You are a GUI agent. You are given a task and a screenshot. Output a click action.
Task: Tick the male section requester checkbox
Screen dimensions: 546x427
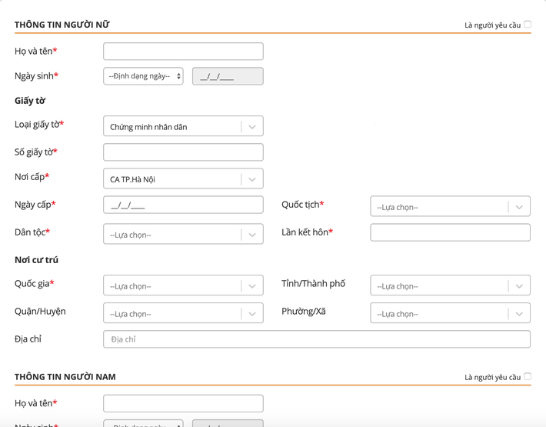(x=528, y=377)
